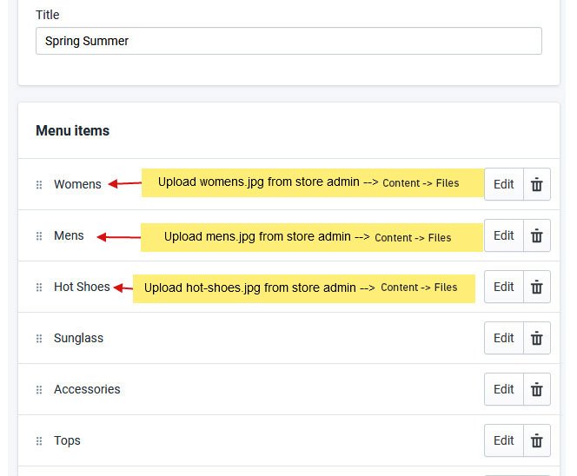Click drag handle next to Womens

pos(39,184)
